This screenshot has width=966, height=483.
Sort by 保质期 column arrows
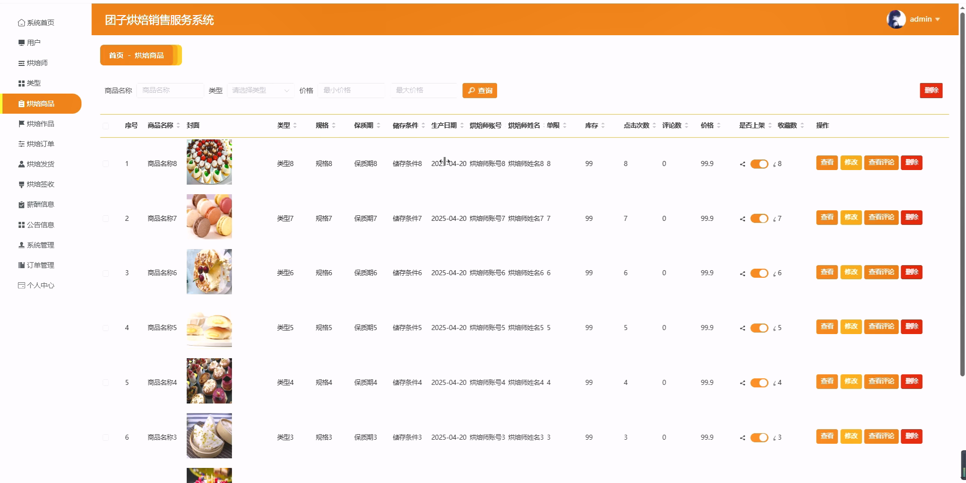pyautogui.click(x=378, y=125)
